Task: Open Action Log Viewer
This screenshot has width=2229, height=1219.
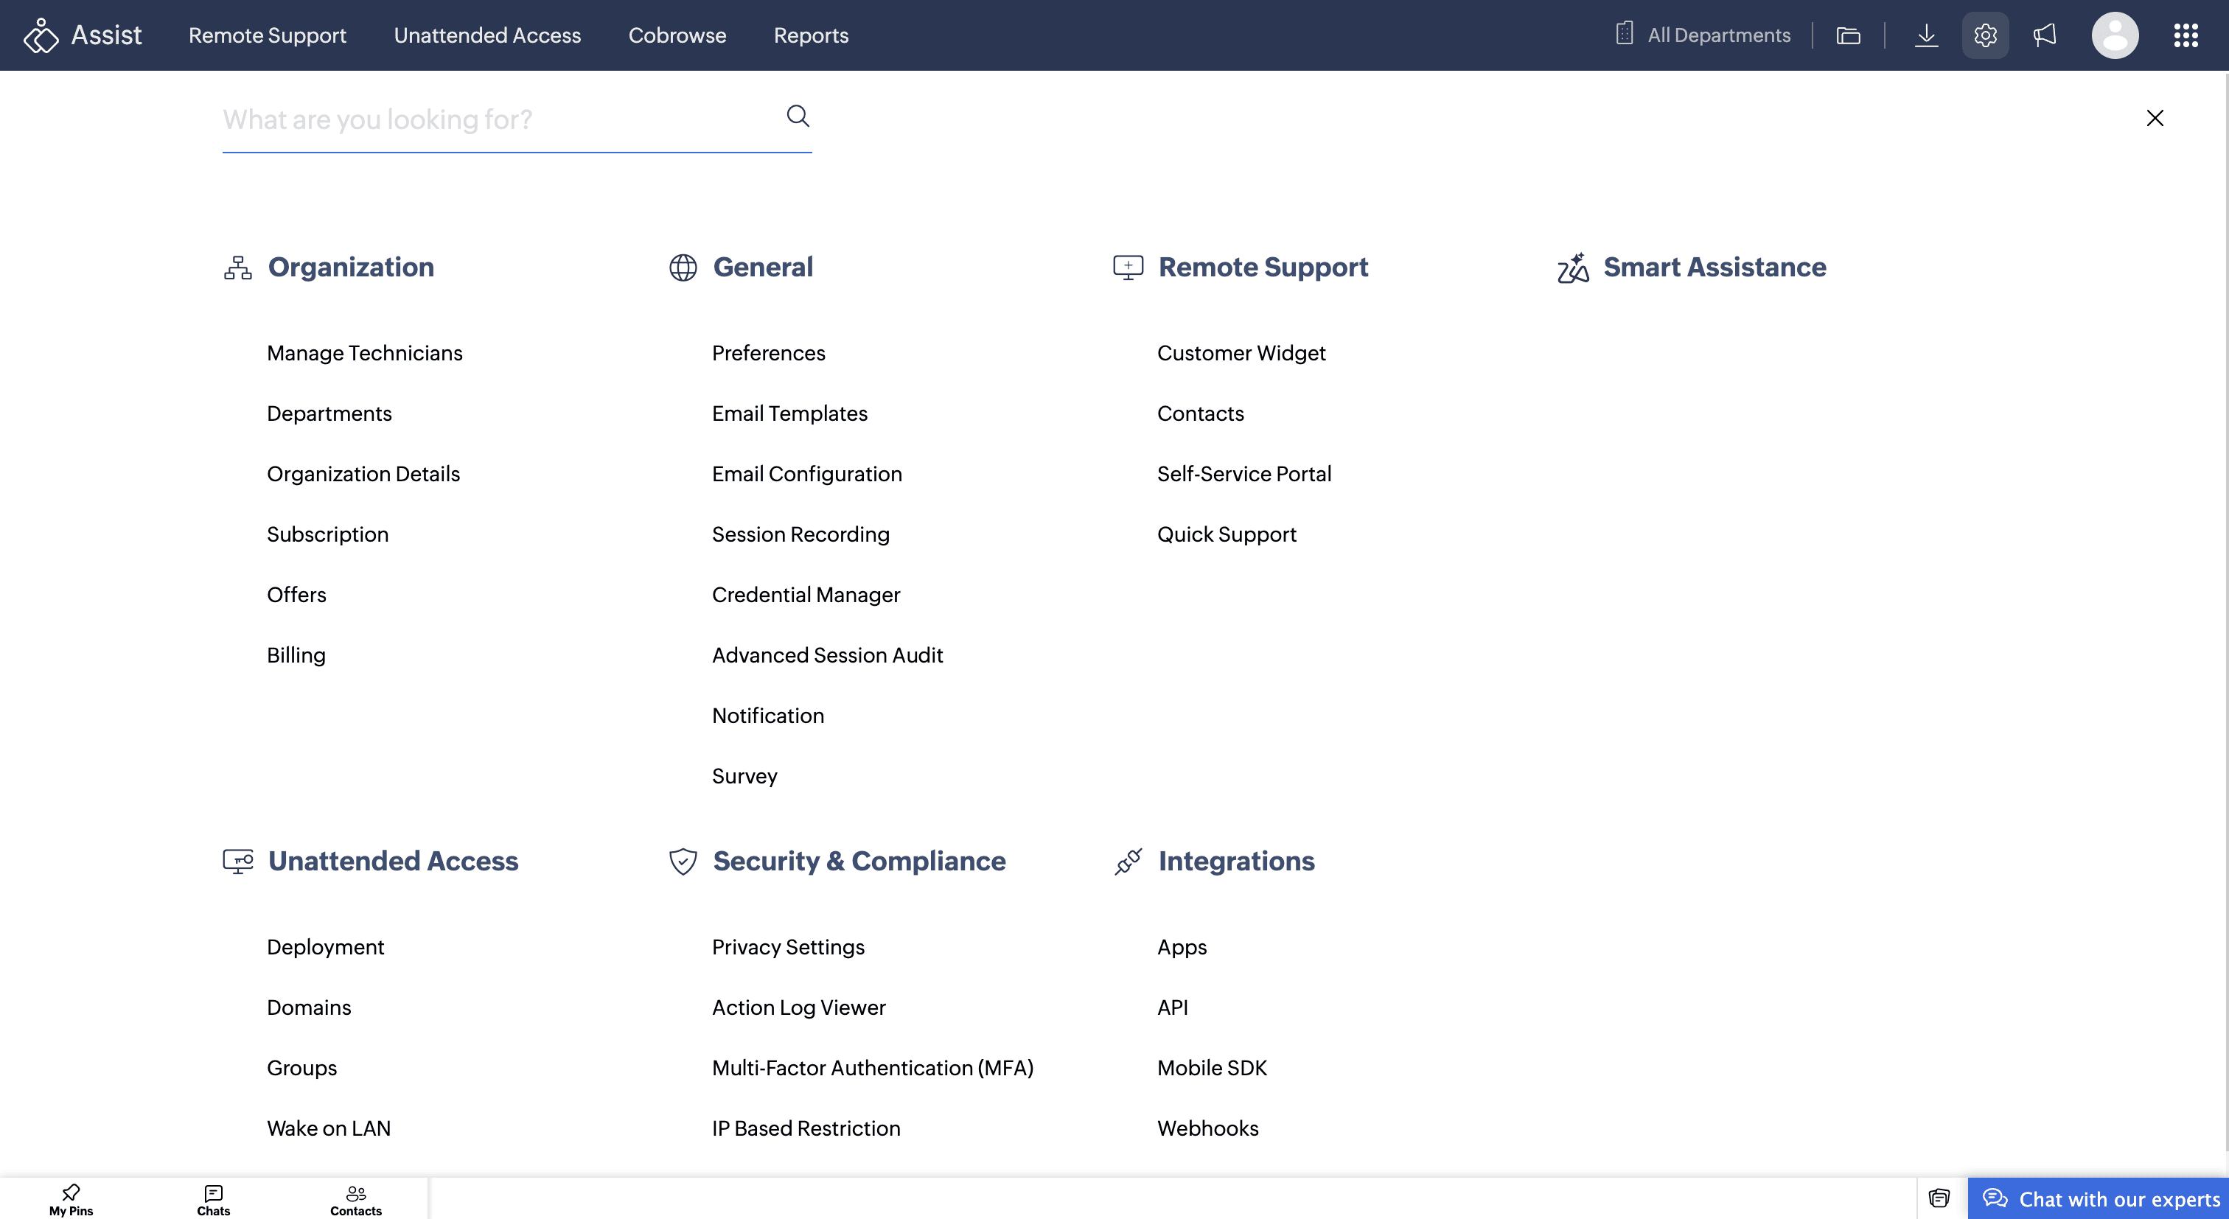Action: (799, 1008)
